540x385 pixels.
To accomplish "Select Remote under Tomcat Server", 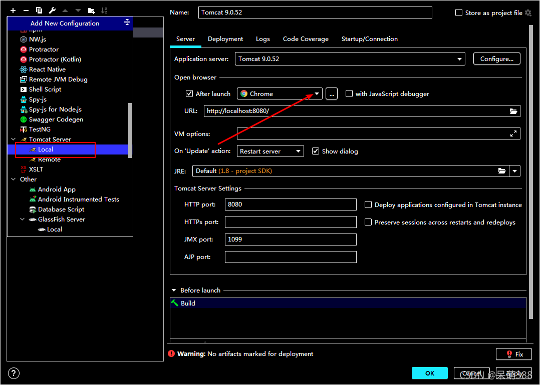I will [x=45, y=160].
